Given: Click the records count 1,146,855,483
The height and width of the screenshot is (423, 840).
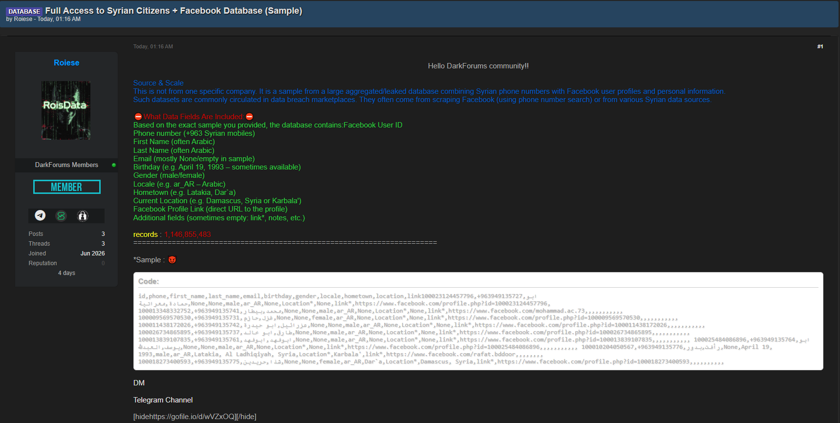Looking at the screenshot, I should (x=188, y=234).
